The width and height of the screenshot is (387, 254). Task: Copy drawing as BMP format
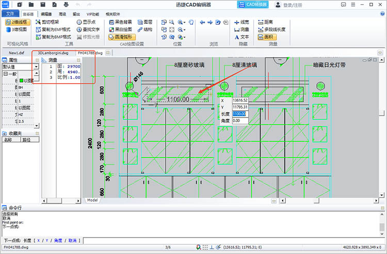click(x=53, y=37)
